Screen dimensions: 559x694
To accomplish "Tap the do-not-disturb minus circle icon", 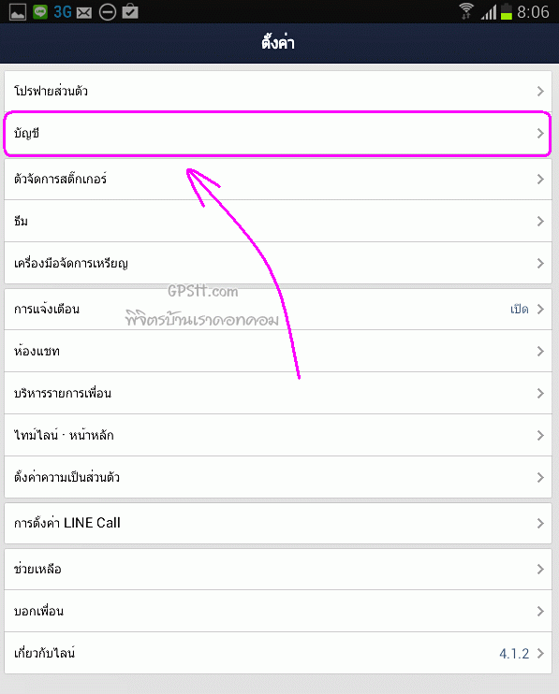I will (107, 12).
